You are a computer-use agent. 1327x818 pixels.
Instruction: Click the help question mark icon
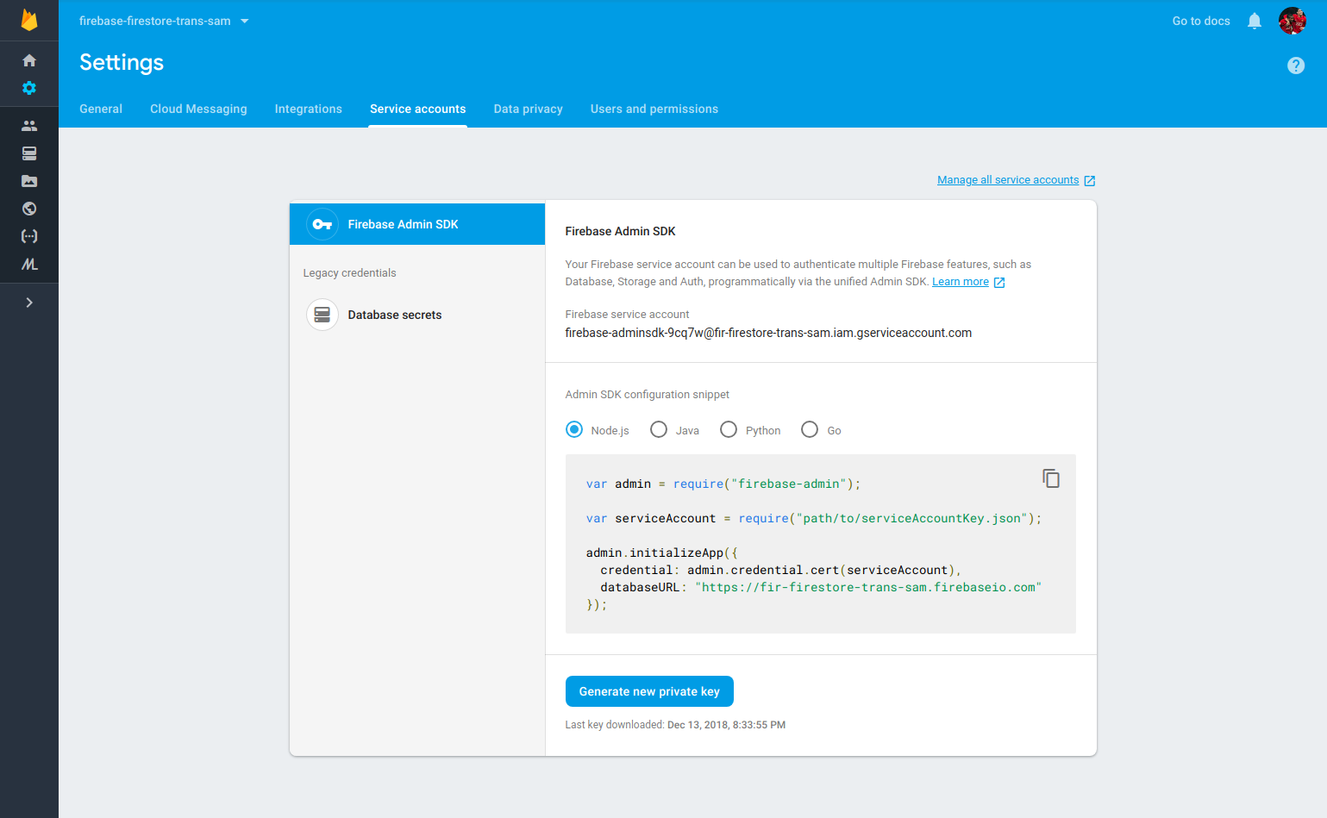(x=1296, y=66)
